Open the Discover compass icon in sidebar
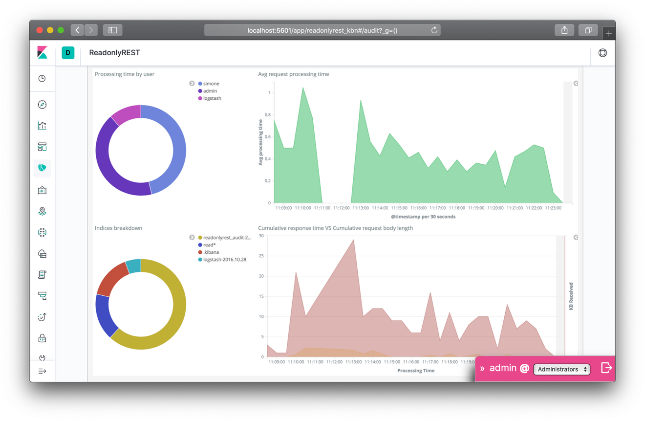645x421 pixels. point(42,105)
